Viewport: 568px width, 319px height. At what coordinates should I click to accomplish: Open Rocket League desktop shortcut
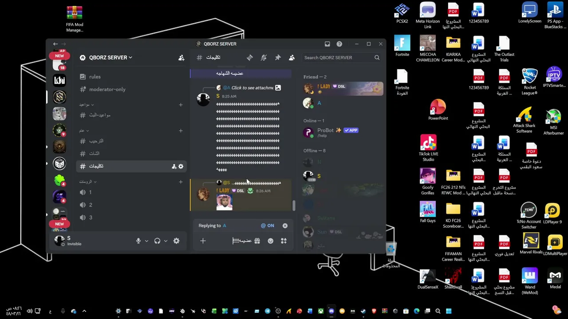pos(529,82)
